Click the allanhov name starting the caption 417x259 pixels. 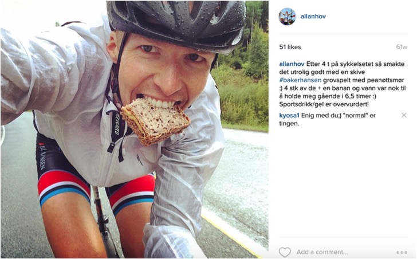(x=292, y=64)
